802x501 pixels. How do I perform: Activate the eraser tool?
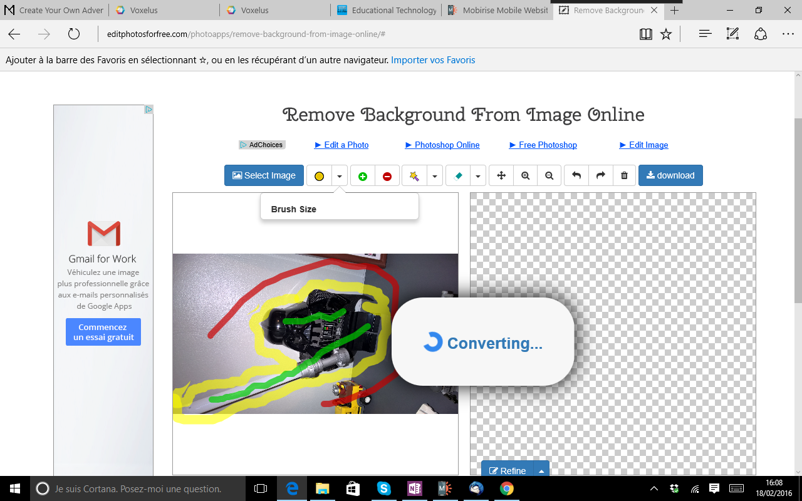point(458,176)
